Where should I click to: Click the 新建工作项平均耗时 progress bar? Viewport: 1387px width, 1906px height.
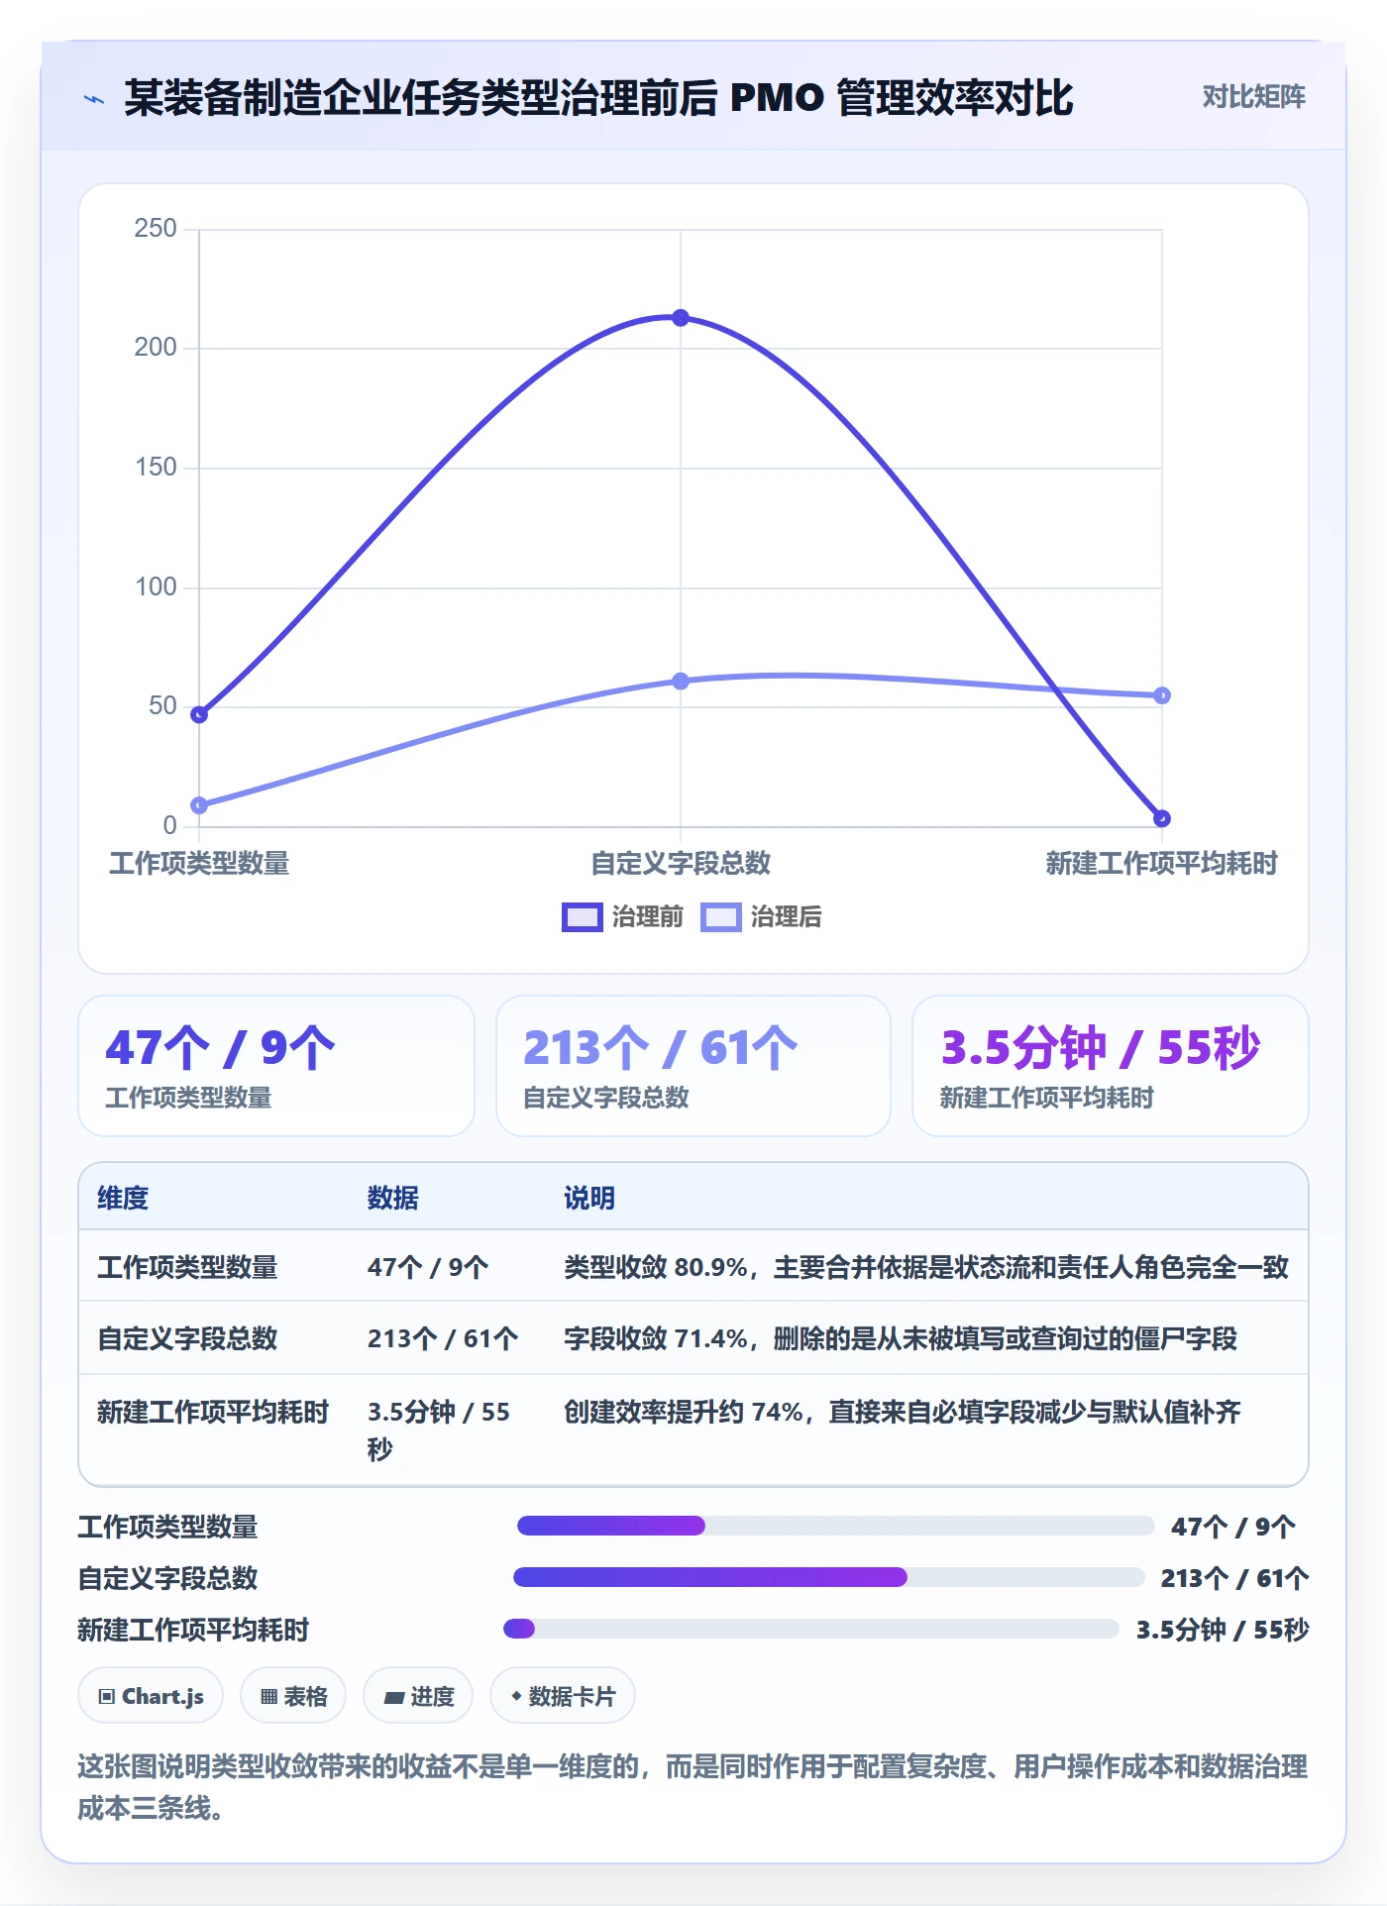point(811,1629)
